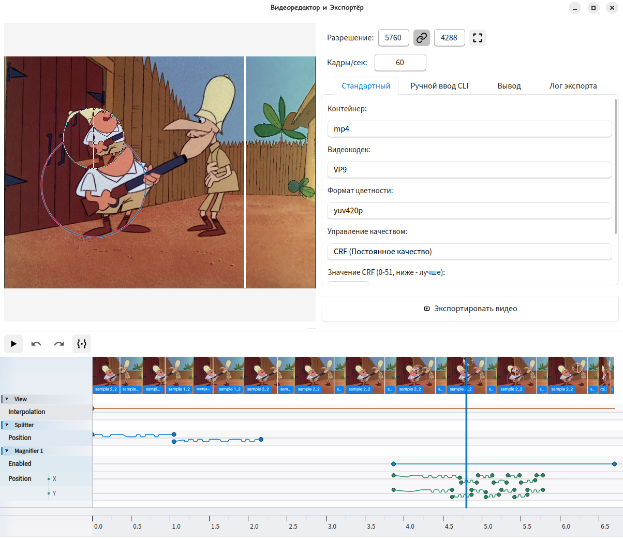Select the Splitter Position keyframe at 1.0 seconds
623x539 pixels.
point(174,434)
